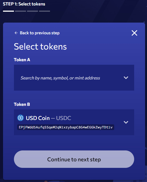147x182 pixels.
Task: Click the back arrow icon
Action: pyautogui.click(x=16, y=33)
